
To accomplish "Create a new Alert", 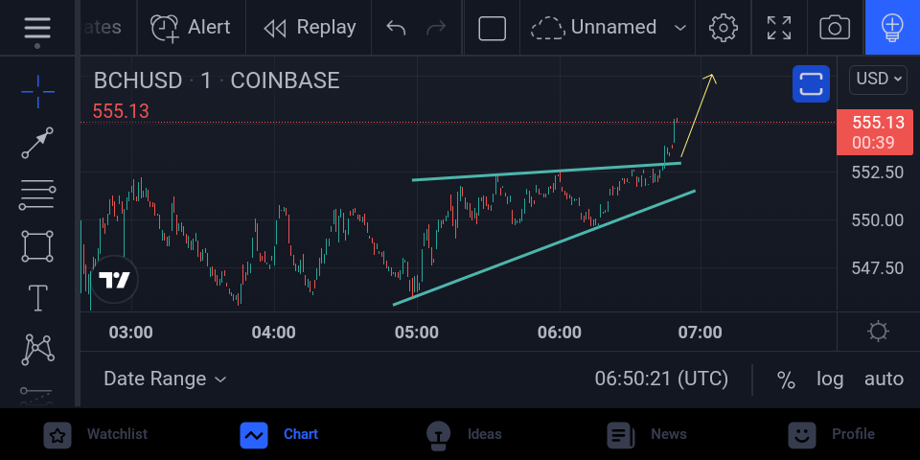I will [191, 28].
